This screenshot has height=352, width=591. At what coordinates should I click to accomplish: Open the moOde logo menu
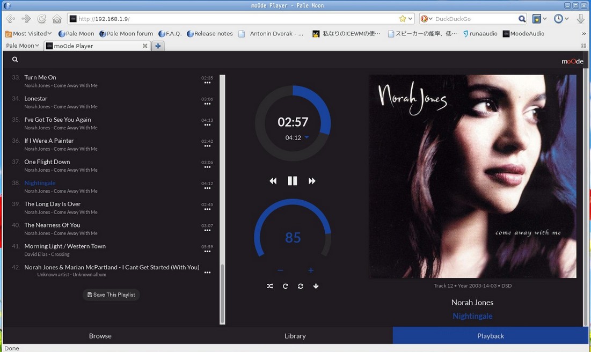[572, 61]
